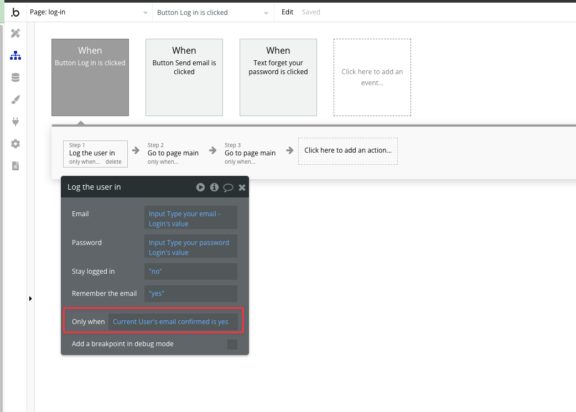Click arrow between Step 1 and Step 2
The image size is (576, 412).
pos(136,150)
